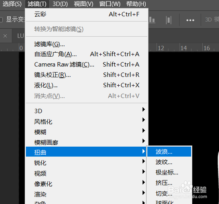Viewport: 219px width, 204px height.
Task: Expand the 模糊画廊 submenu
Action: 86,142
